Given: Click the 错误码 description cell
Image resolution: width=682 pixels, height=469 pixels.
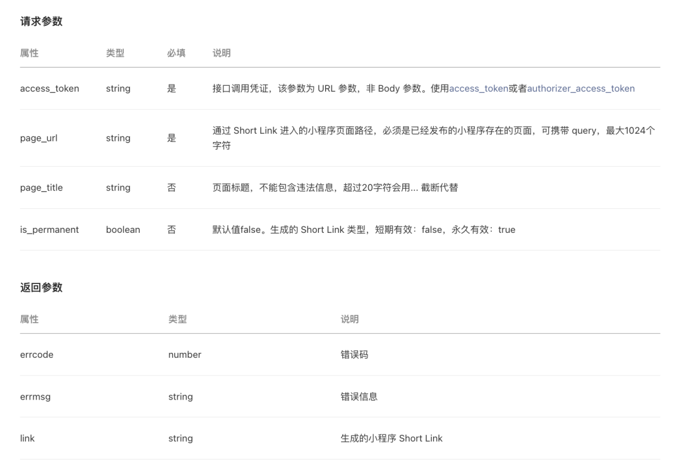Looking at the screenshot, I should click(354, 355).
